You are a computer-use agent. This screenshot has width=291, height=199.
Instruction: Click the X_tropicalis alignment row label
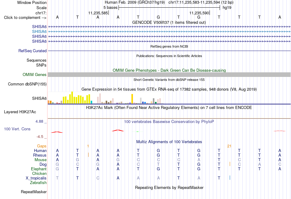coord(36,178)
